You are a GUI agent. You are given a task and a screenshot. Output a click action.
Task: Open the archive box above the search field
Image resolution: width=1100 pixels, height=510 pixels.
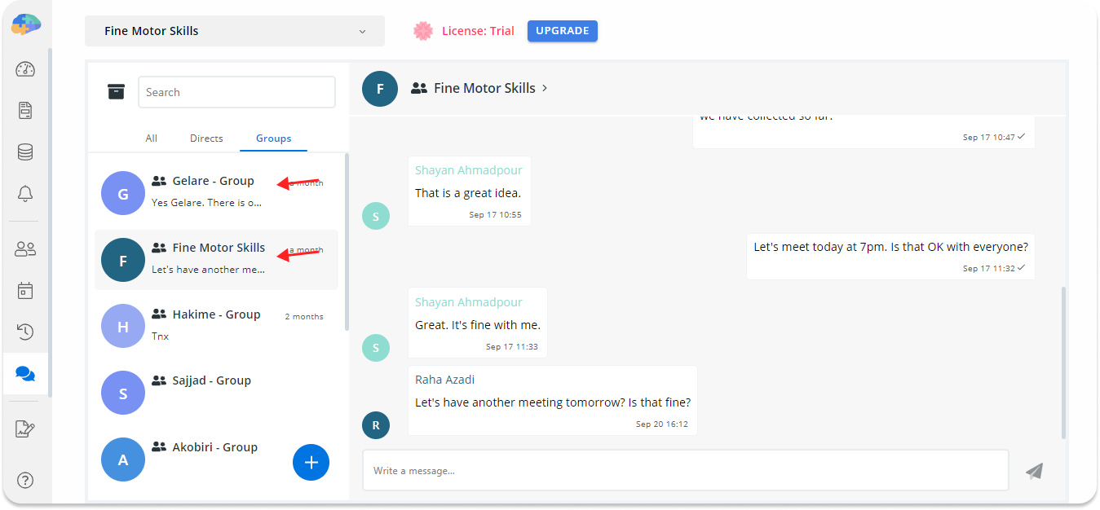tap(116, 91)
